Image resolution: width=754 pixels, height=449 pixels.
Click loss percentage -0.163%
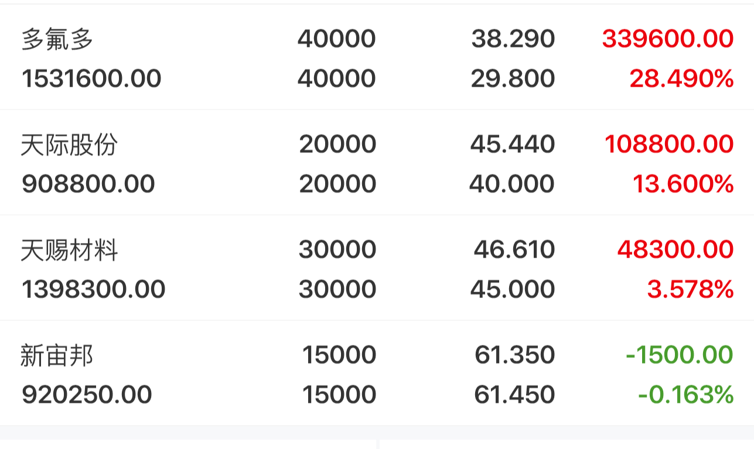[x=685, y=395]
